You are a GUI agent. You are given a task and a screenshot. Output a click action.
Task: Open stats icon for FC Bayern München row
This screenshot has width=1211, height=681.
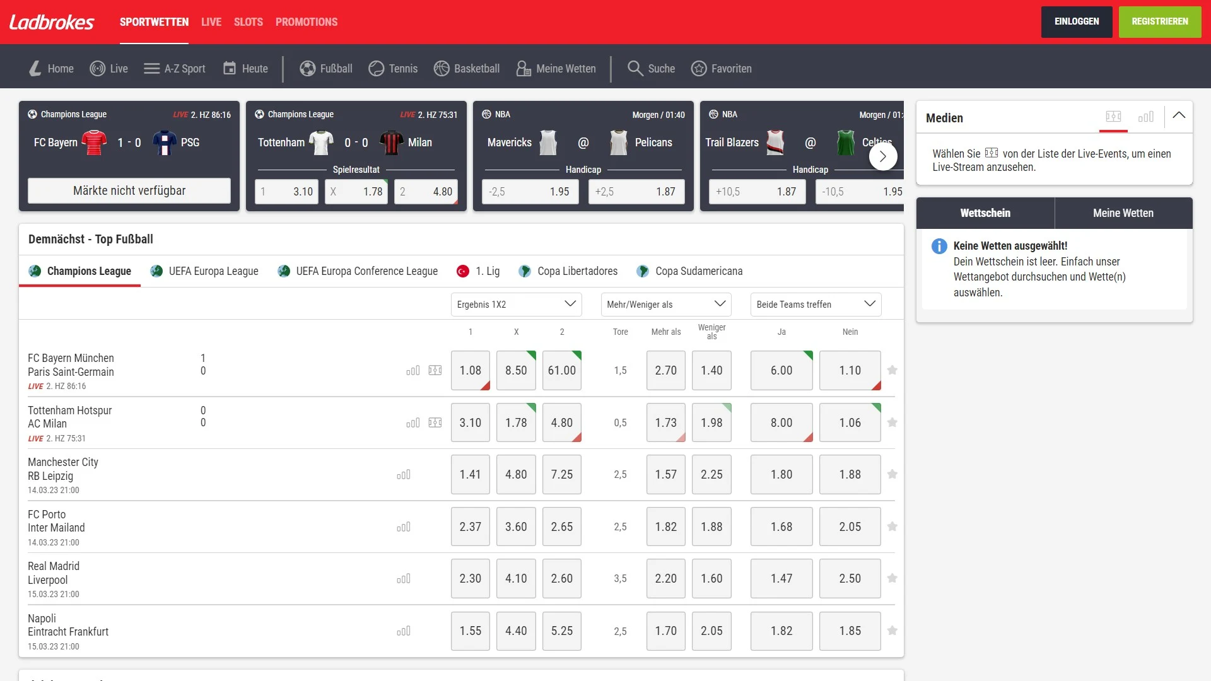tap(413, 371)
